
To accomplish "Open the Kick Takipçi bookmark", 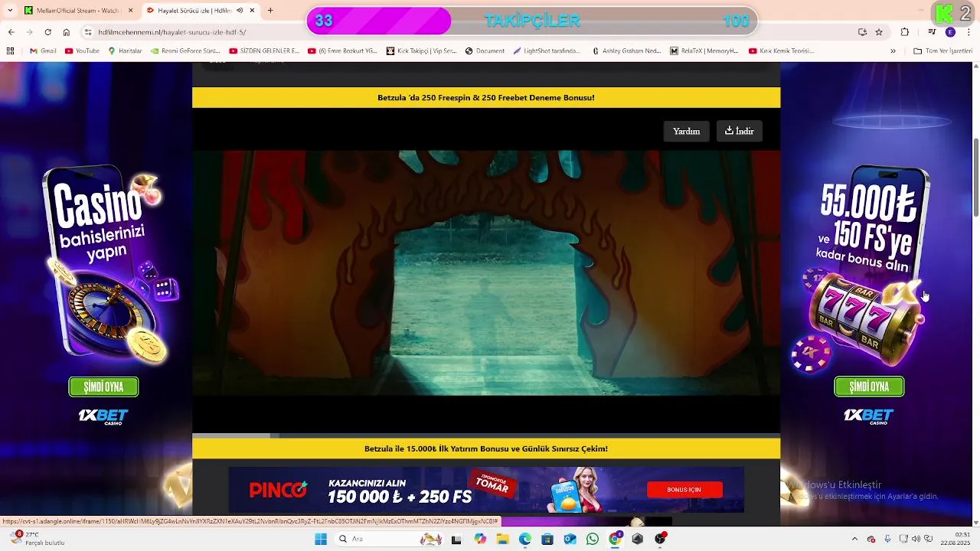I will [421, 51].
